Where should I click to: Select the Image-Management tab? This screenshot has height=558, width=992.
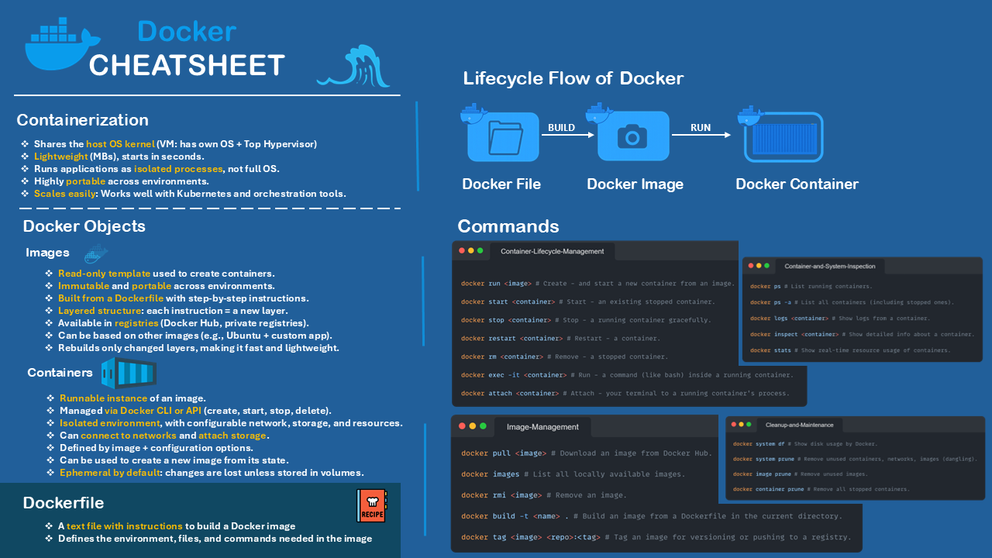pyautogui.click(x=542, y=426)
